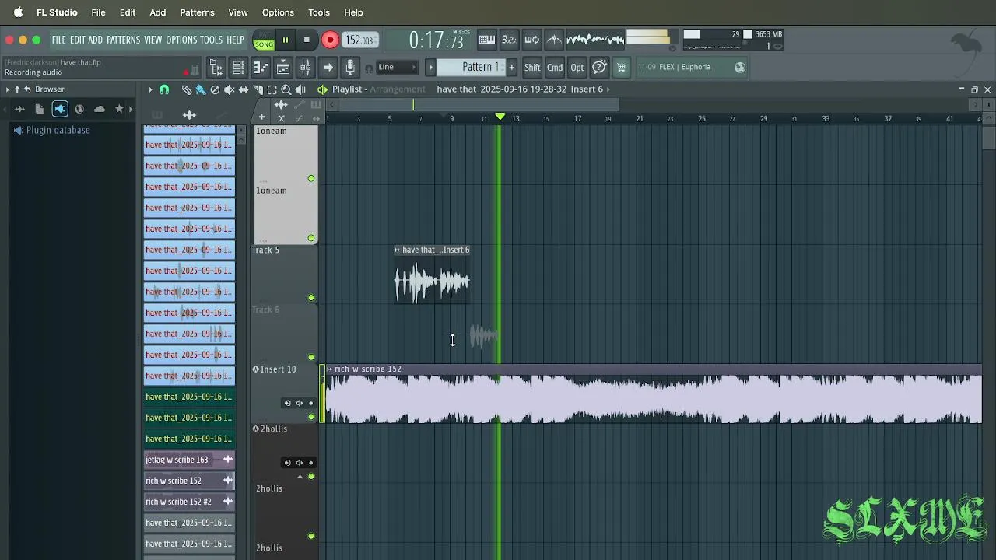Open the Mixer window
This screenshot has height=560, width=996.
(x=306, y=68)
